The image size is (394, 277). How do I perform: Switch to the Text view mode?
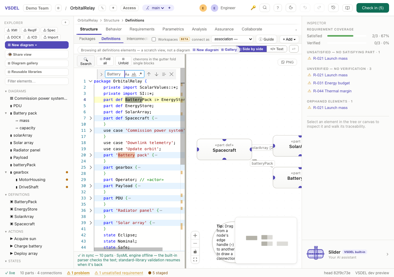point(277,49)
